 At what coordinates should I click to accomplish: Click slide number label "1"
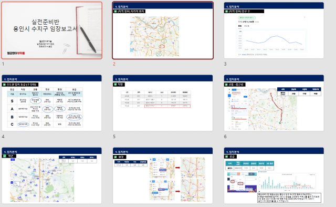tap(3, 64)
